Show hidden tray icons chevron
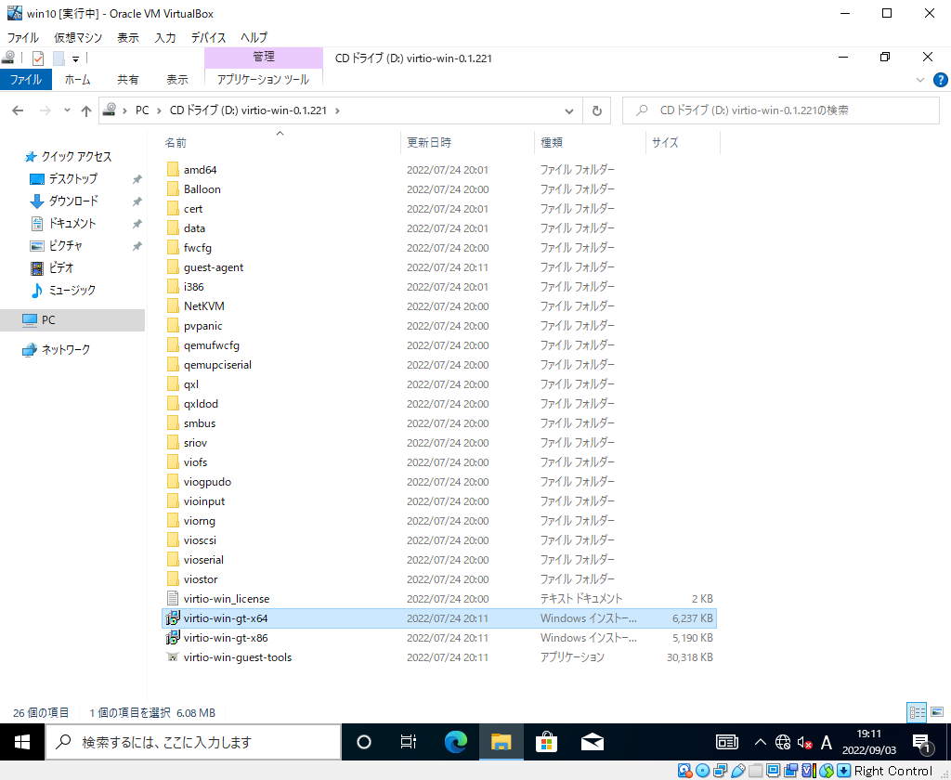The height and width of the screenshot is (780, 951). [x=760, y=742]
